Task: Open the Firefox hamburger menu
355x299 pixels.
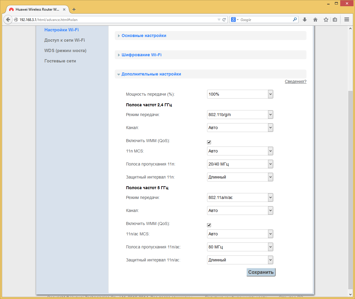Action: 347,20
